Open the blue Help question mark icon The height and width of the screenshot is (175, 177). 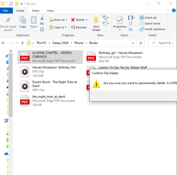(174, 11)
